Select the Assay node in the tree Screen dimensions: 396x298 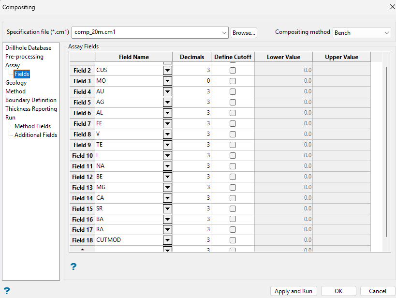pos(13,65)
